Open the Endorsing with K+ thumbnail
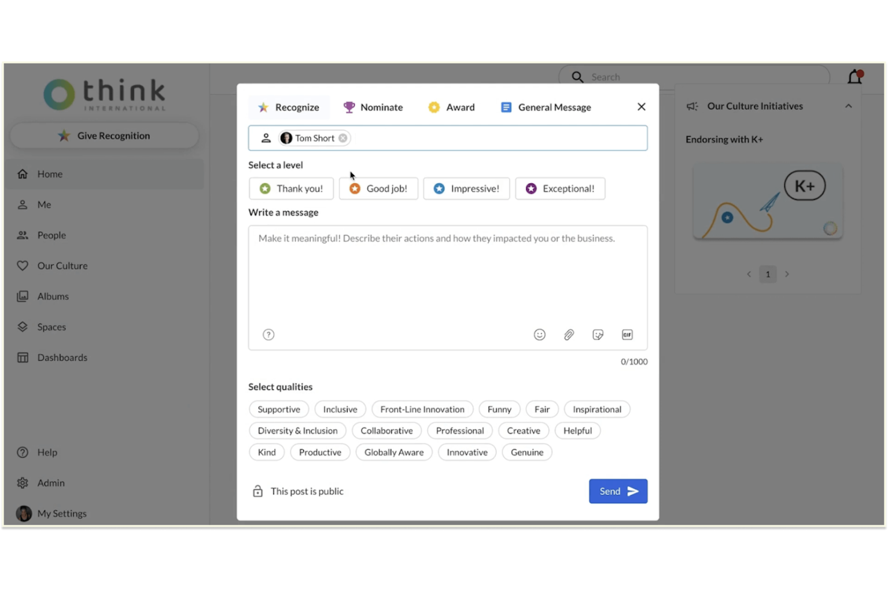The image size is (888, 592). pos(767,202)
